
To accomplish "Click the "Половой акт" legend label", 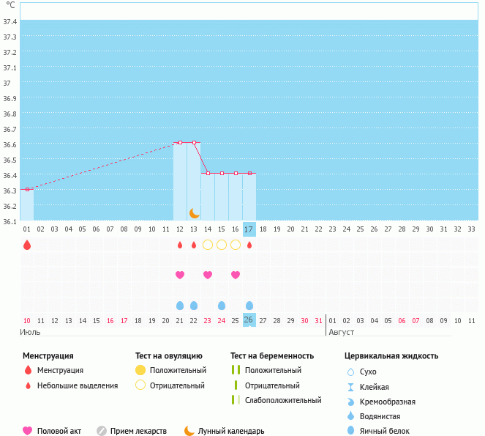I will click(61, 432).
